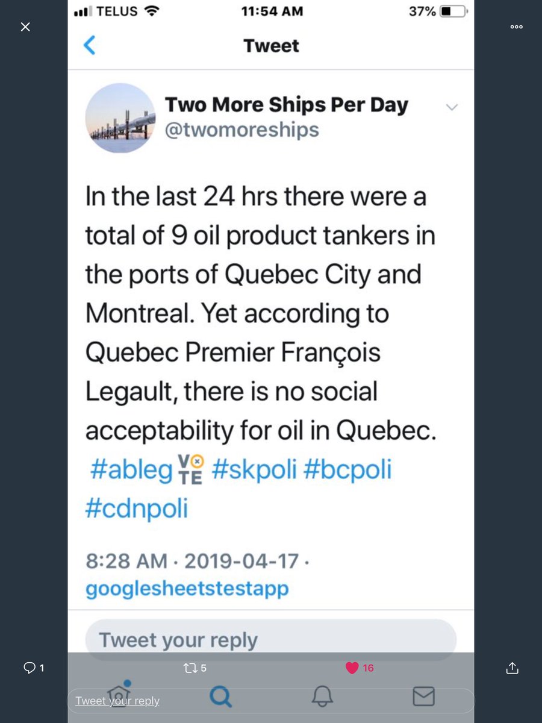Open the Notifications bell tab
This screenshot has width=542, height=723.
[323, 697]
